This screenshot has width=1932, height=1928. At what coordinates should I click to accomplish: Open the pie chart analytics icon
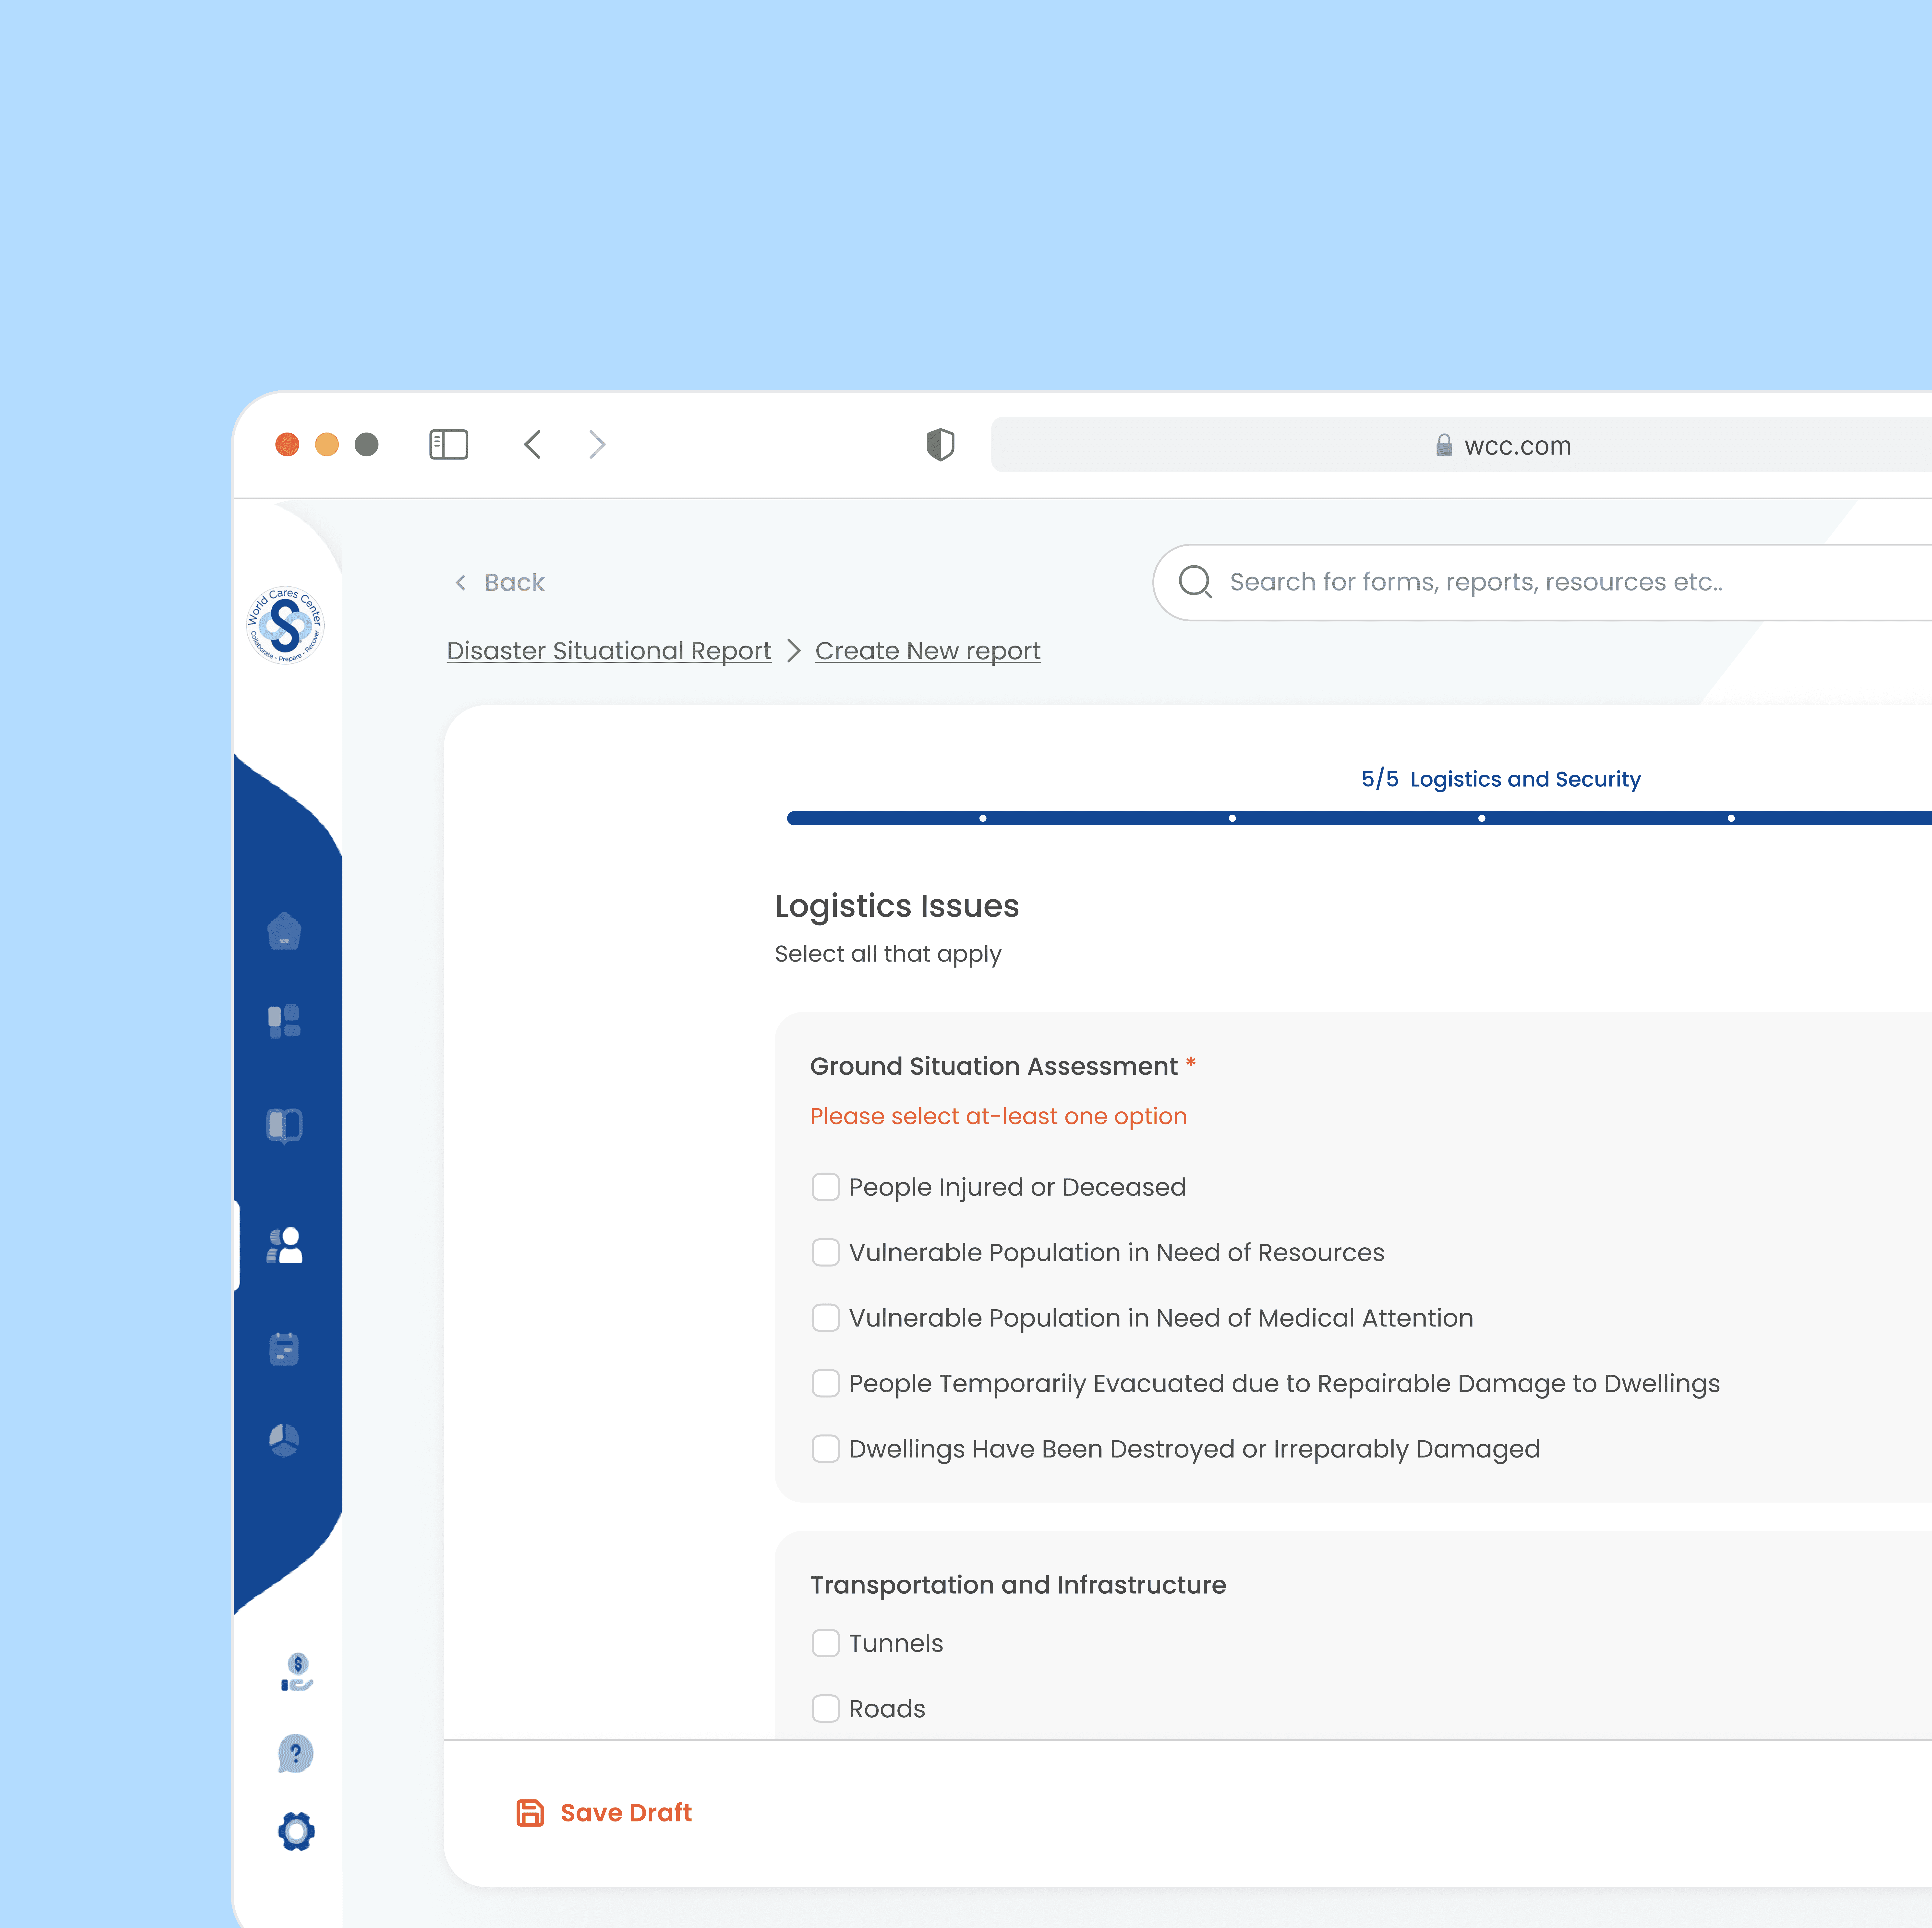click(284, 1440)
